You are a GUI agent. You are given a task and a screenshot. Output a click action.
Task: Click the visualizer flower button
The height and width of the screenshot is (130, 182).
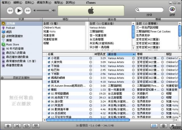(x=164, y=126)
